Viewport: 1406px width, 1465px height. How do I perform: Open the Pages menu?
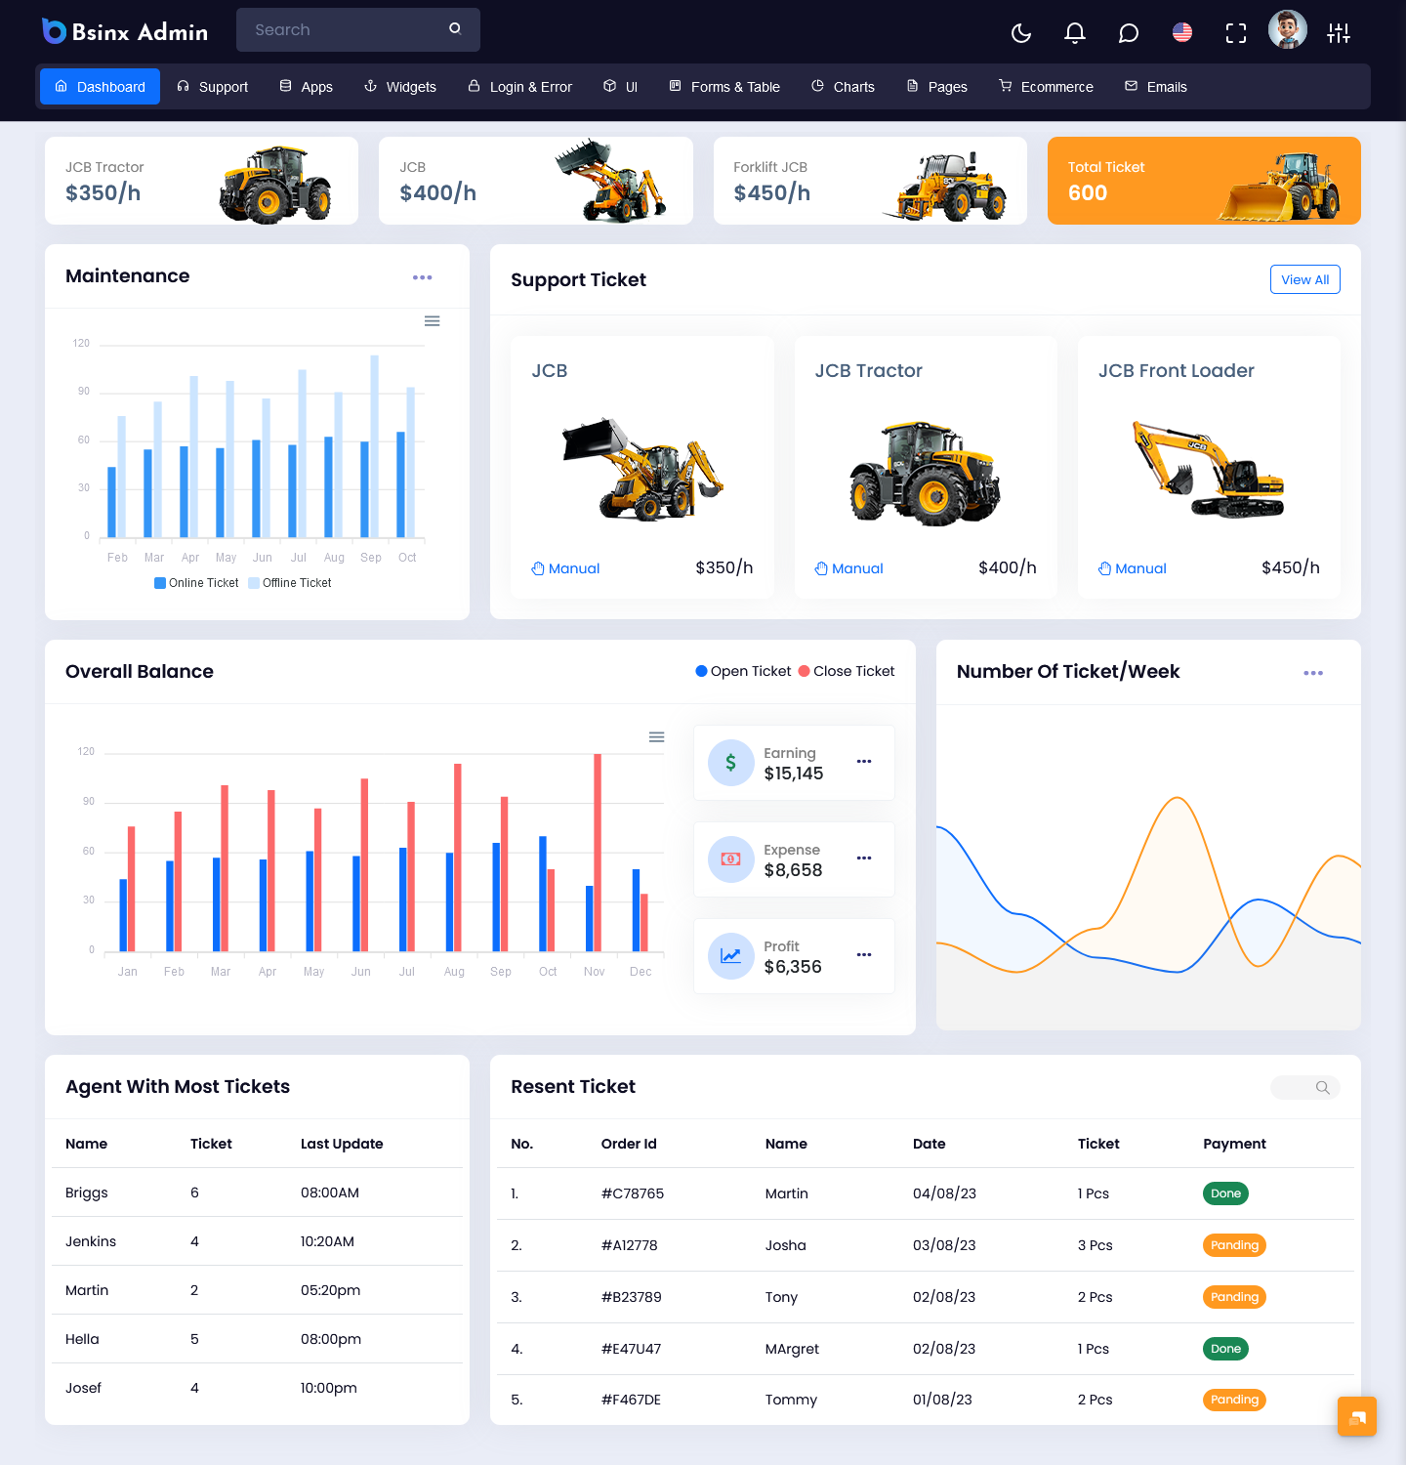coord(936,87)
